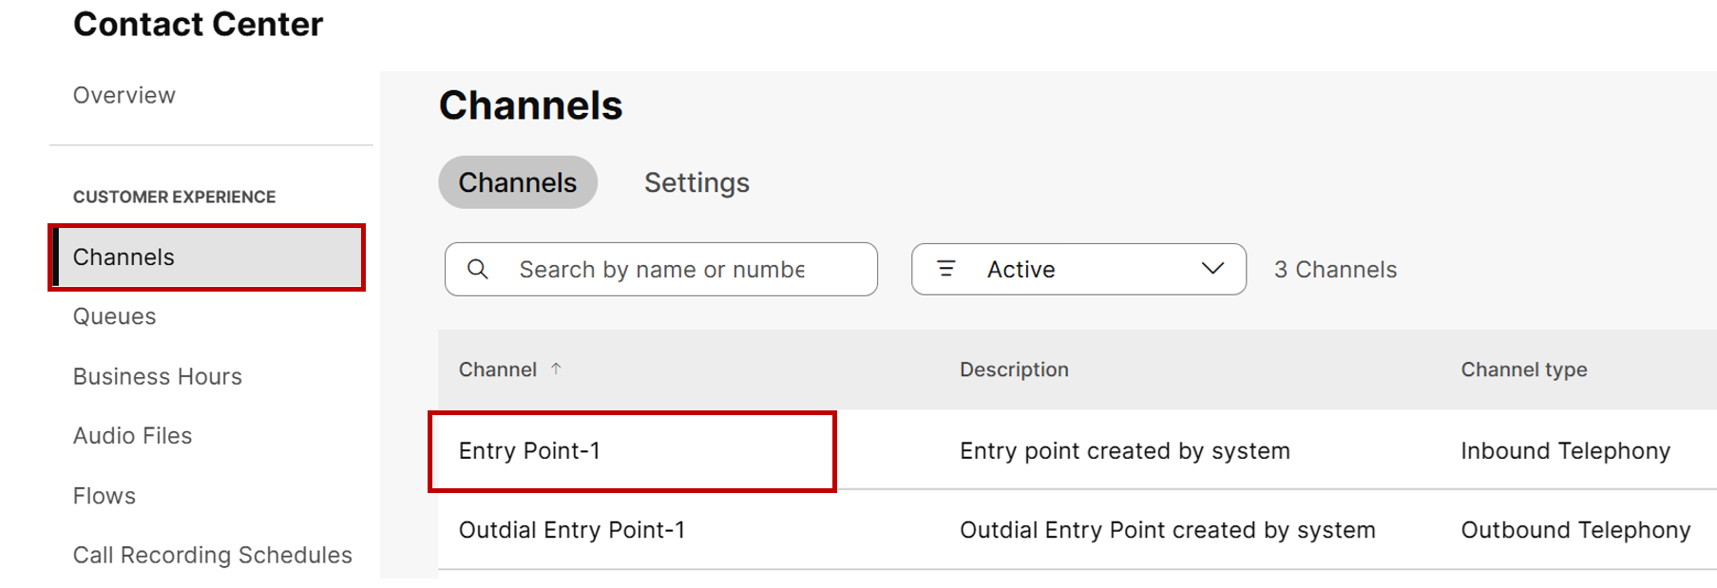Open Call Recording Schedules
The width and height of the screenshot is (1717, 588).
click(213, 555)
